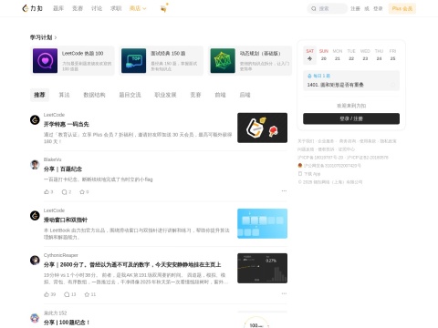Click the 登录 link in the header
Image resolution: width=438 pixels, height=328 pixels.
(x=378, y=8)
